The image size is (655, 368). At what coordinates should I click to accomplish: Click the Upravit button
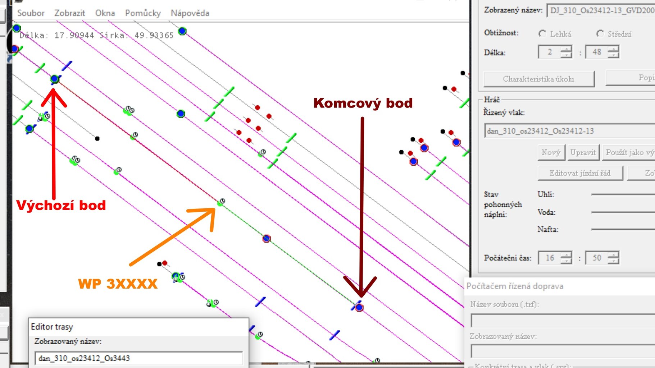(x=583, y=152)
